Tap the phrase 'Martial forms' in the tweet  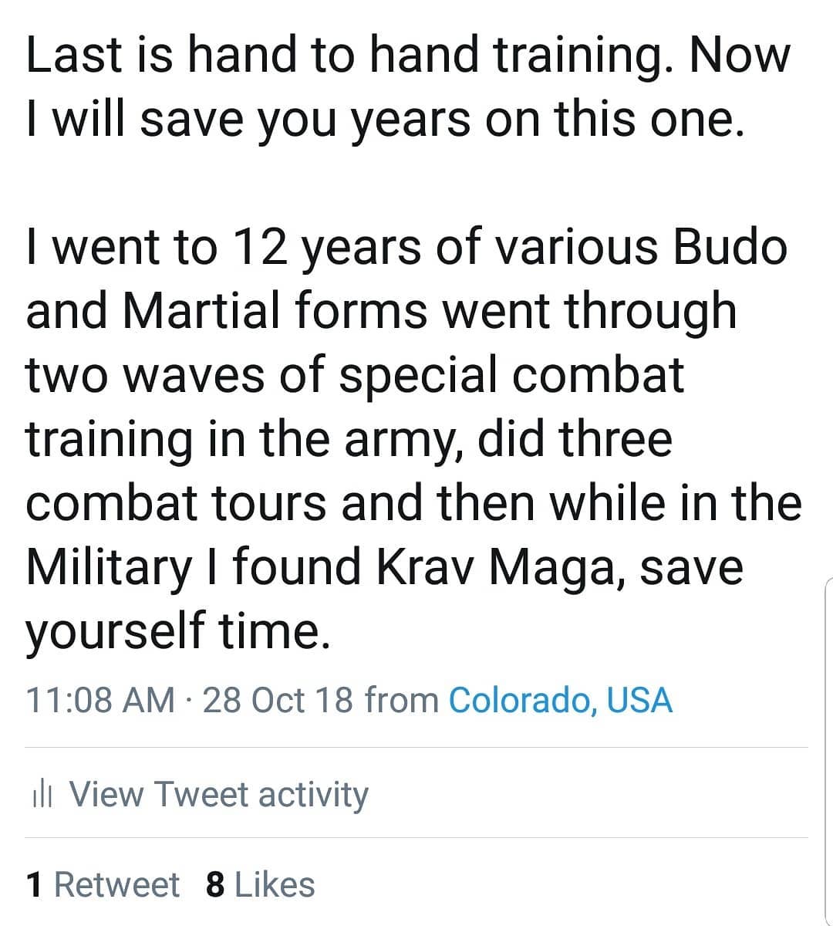(275, 311)
